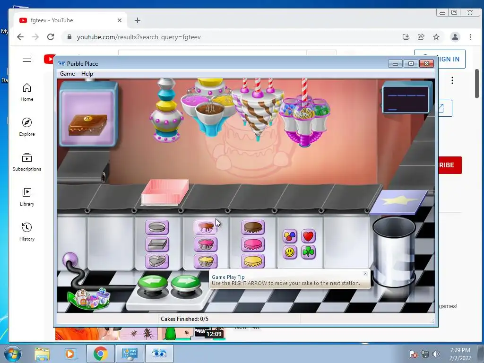Select the heart-shaped cake pan
The width and height of the screenshot is (484, 363).
[x=157, y=261]
